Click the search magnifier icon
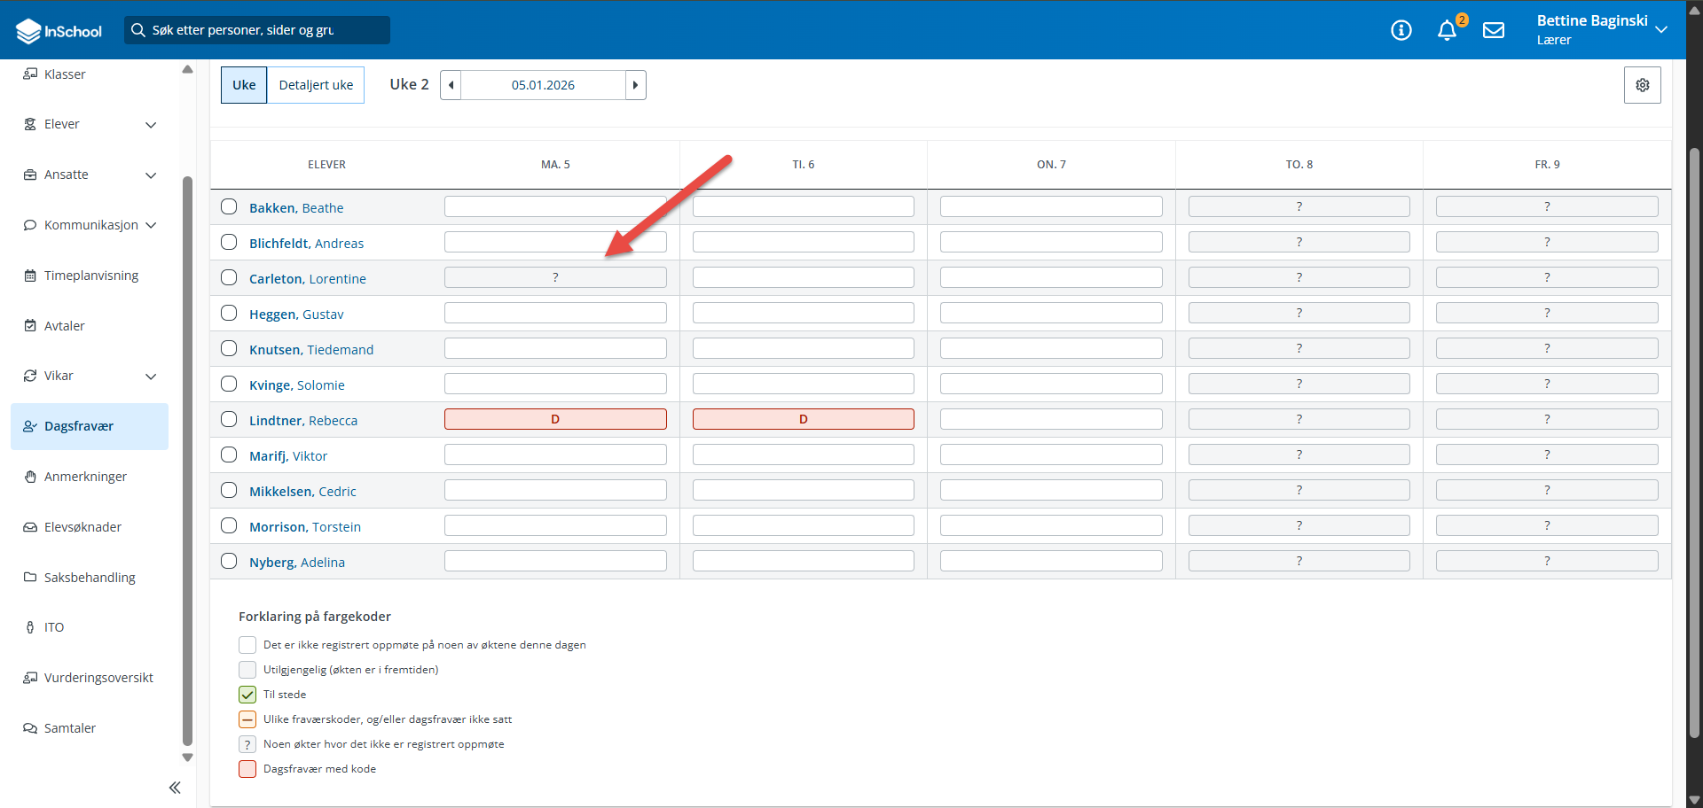 click(x=137, y=30)
